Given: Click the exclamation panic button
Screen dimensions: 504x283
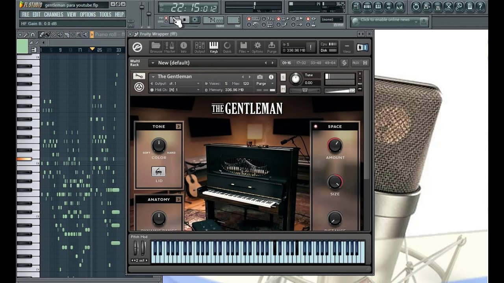Looking at the screenshot, I should [x=311, y=47].
